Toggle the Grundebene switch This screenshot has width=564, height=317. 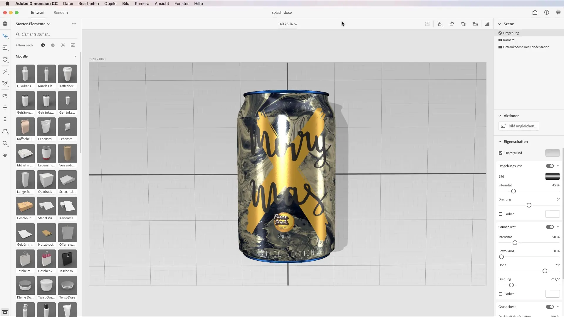(550, 307)
